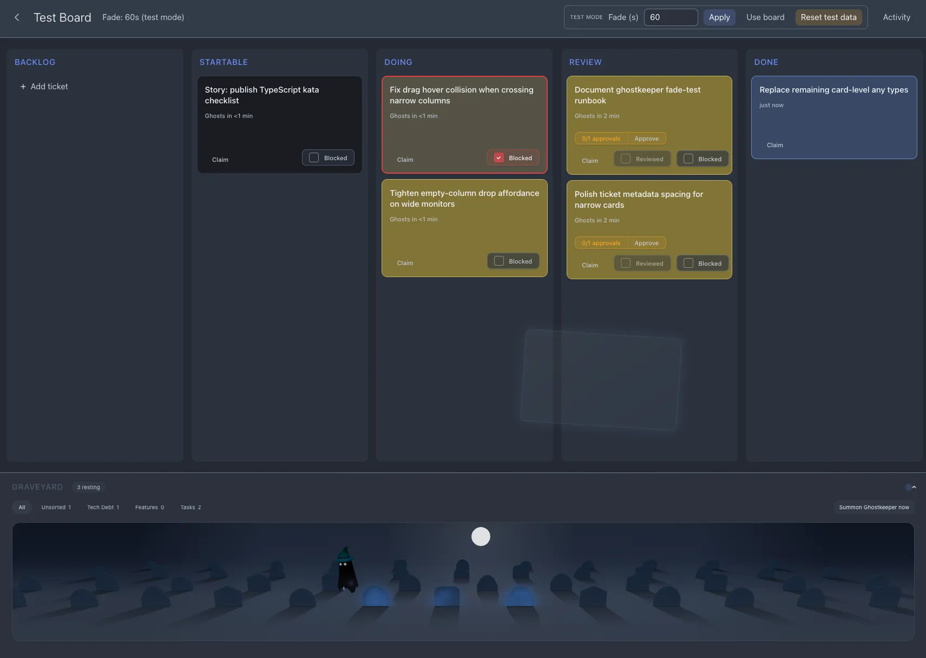Check Reviewed on the ghostkeeper runbook card
Viewport: 926px width, 658px height.
(625, 159)
